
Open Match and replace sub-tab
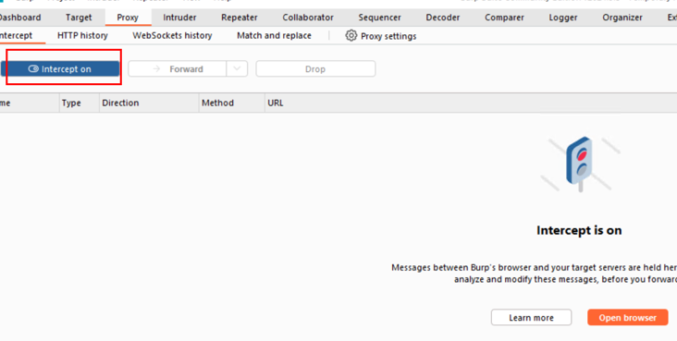click(x=274, y=36)
